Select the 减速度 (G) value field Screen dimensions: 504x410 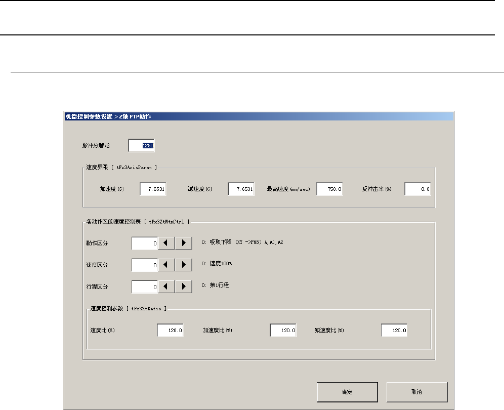[241, 189]
